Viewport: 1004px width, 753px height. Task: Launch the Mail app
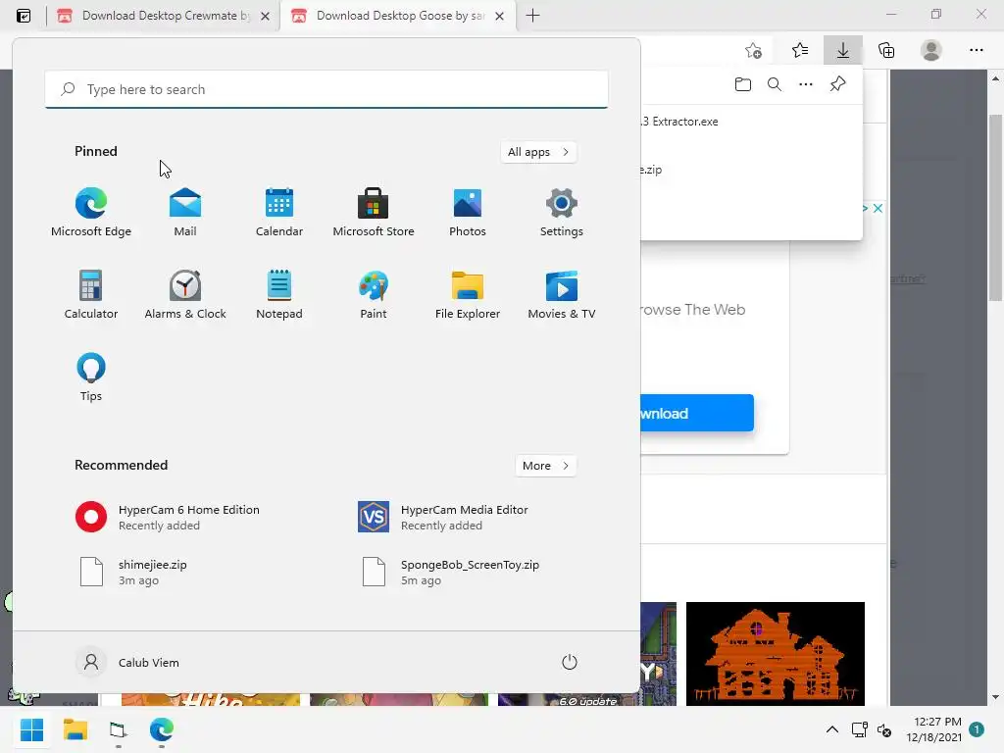tap(185, 213)
